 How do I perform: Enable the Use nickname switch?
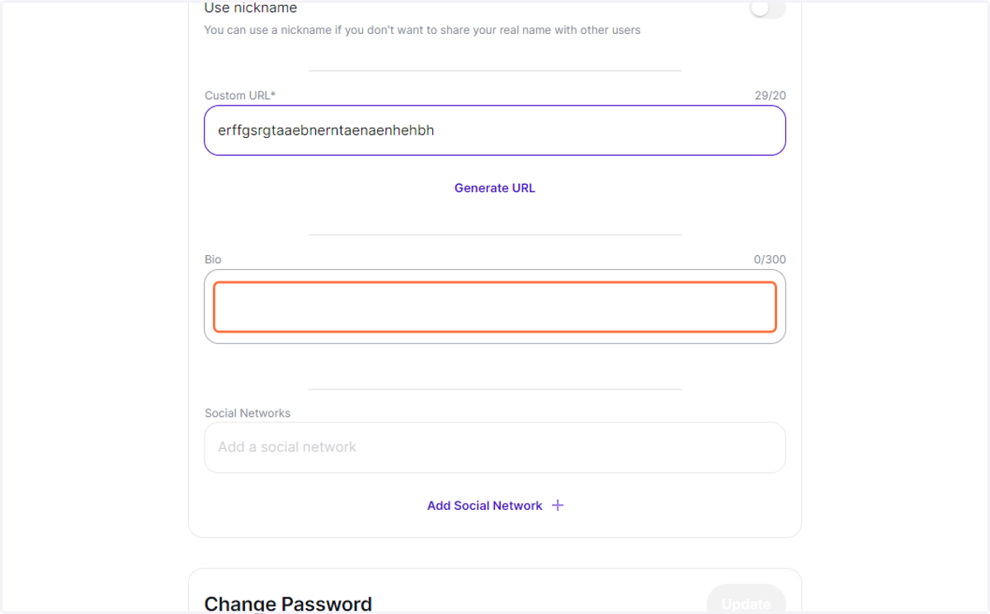point(767,8)
